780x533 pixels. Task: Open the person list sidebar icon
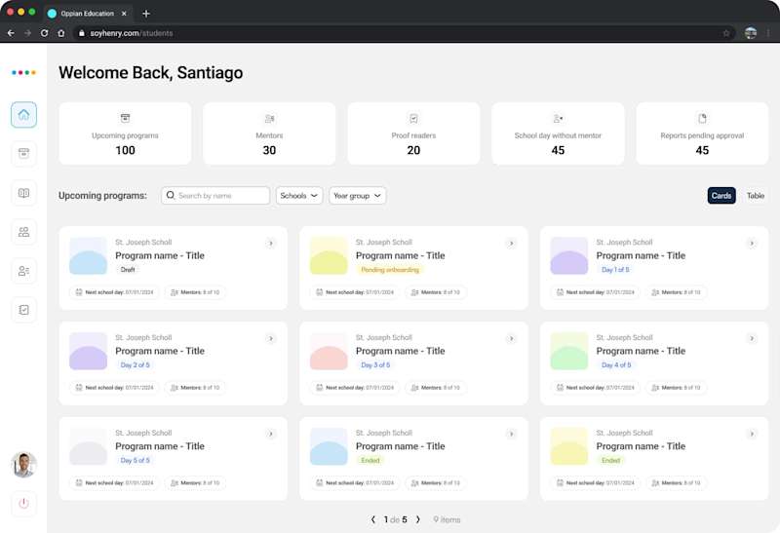[x=23, y=271]
